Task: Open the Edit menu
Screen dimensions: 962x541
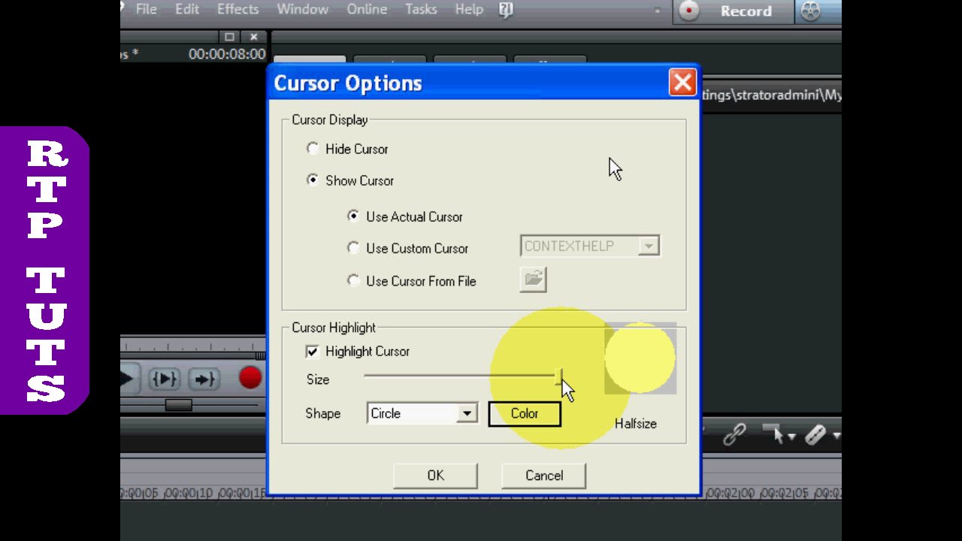Action: (x=187, y=9)
